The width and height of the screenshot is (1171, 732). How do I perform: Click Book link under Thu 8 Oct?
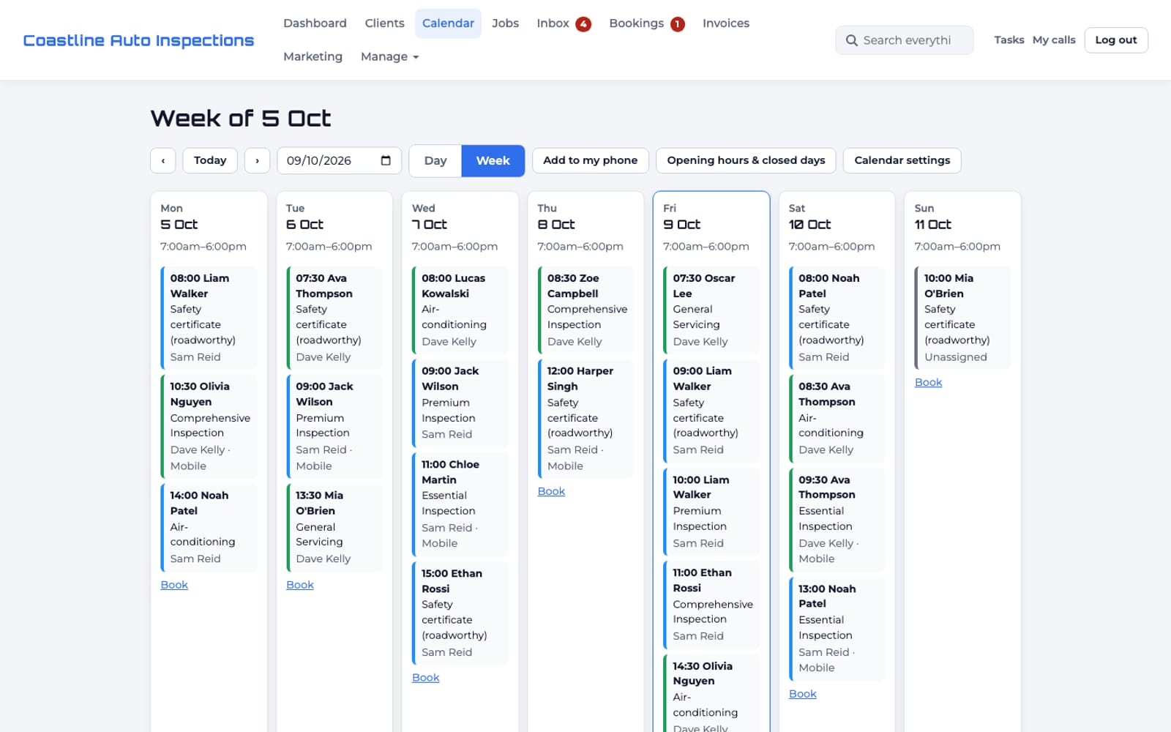(x=551, y=491)
